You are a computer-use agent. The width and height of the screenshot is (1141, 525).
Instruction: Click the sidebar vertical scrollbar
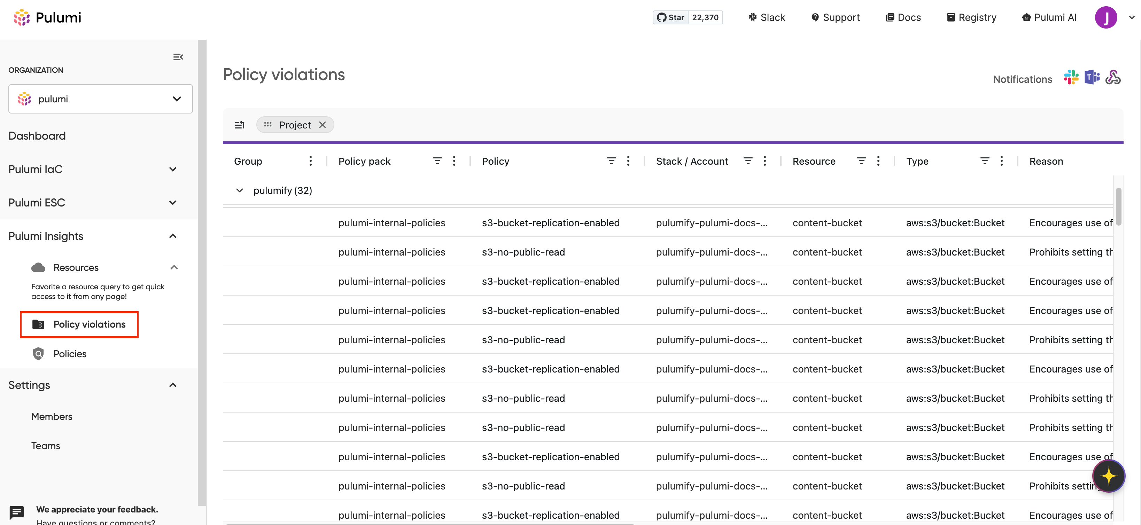click(x=202, y=272)
